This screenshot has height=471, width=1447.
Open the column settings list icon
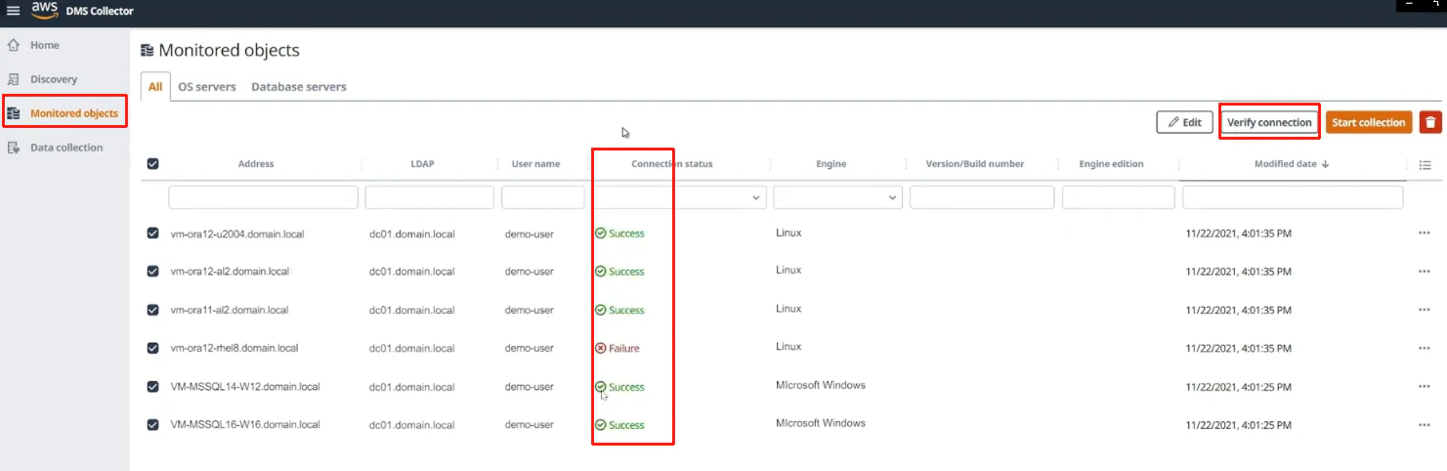coord(1425,165)
